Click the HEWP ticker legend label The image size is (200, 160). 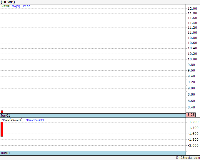[x=6, y=6]
